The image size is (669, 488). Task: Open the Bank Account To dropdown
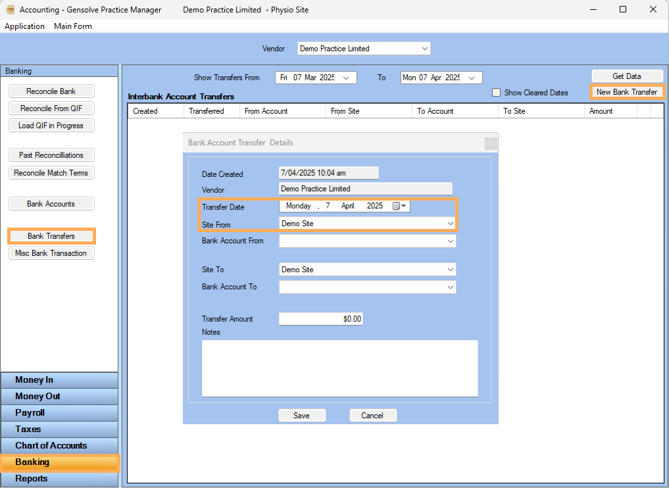451,287
